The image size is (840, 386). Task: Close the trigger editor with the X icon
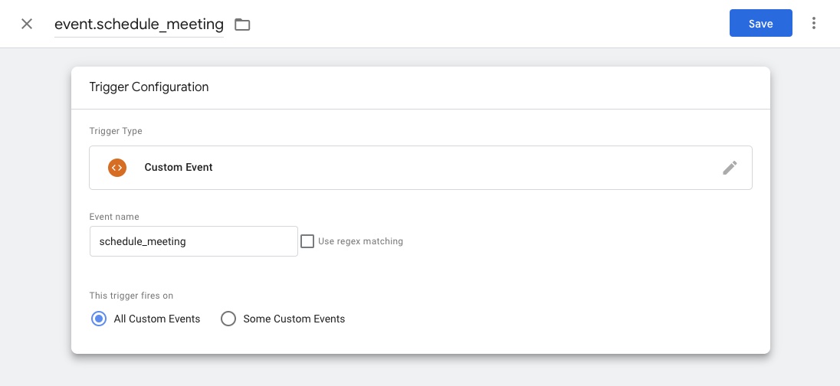coord(27,24)
